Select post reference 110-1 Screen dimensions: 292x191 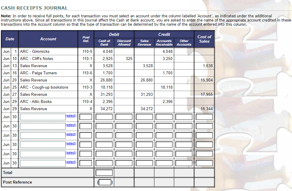[x=87, y=58]
